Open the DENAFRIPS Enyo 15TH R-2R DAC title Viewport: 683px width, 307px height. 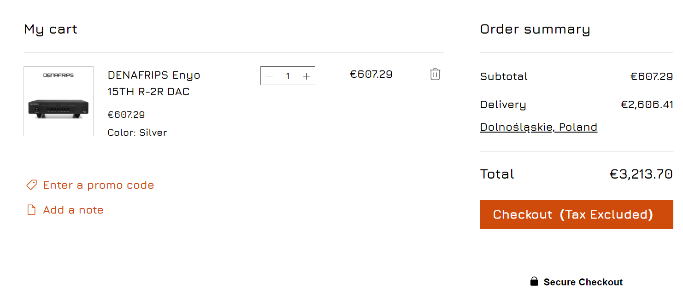(154, 83)
